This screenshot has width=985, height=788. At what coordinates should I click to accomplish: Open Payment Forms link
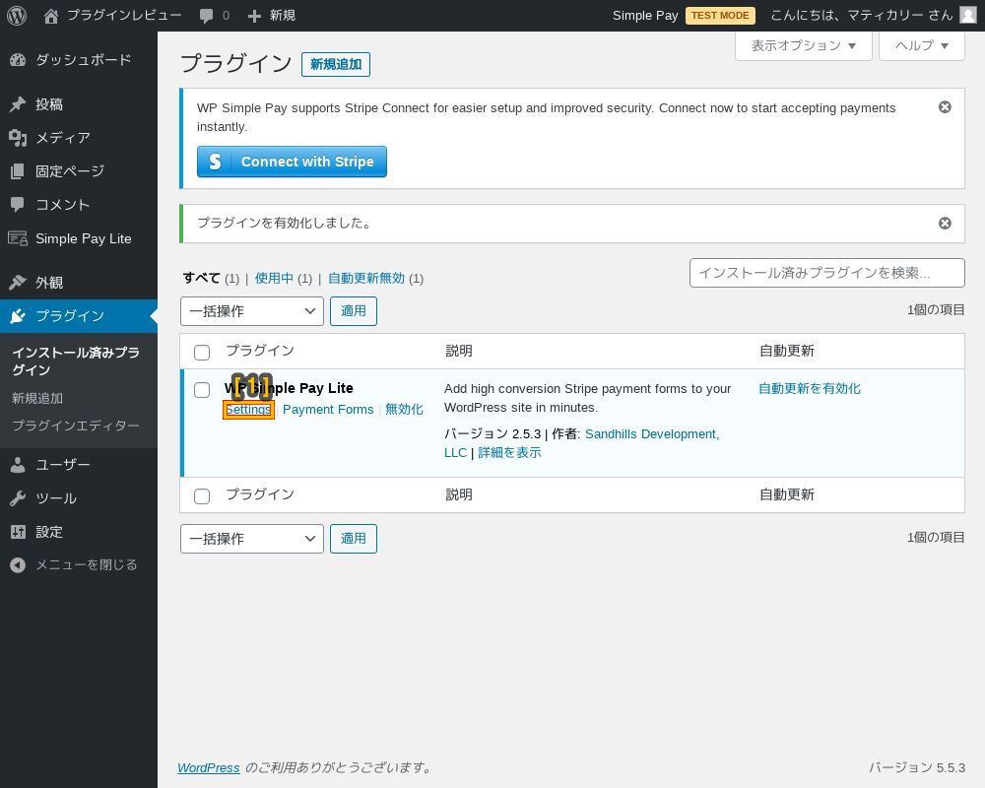[328, 410]
